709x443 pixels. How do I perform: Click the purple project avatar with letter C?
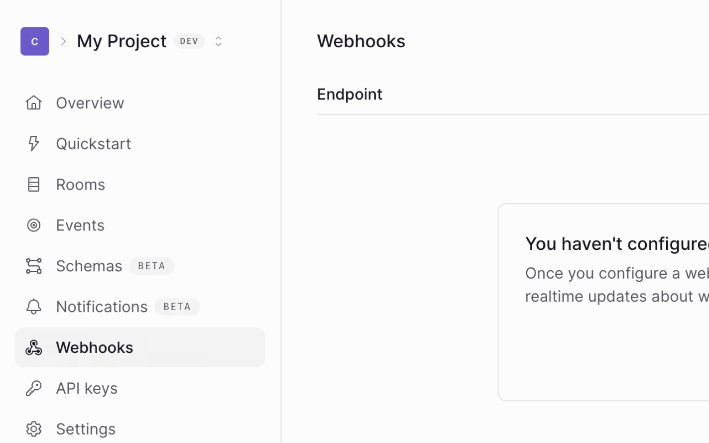coord(34,41)
